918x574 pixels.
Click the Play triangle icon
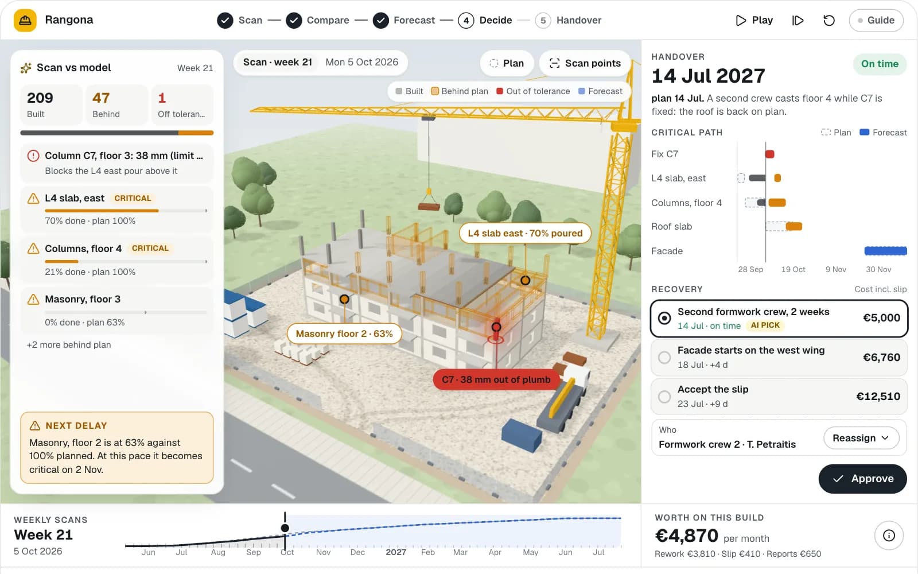(741, 20)
